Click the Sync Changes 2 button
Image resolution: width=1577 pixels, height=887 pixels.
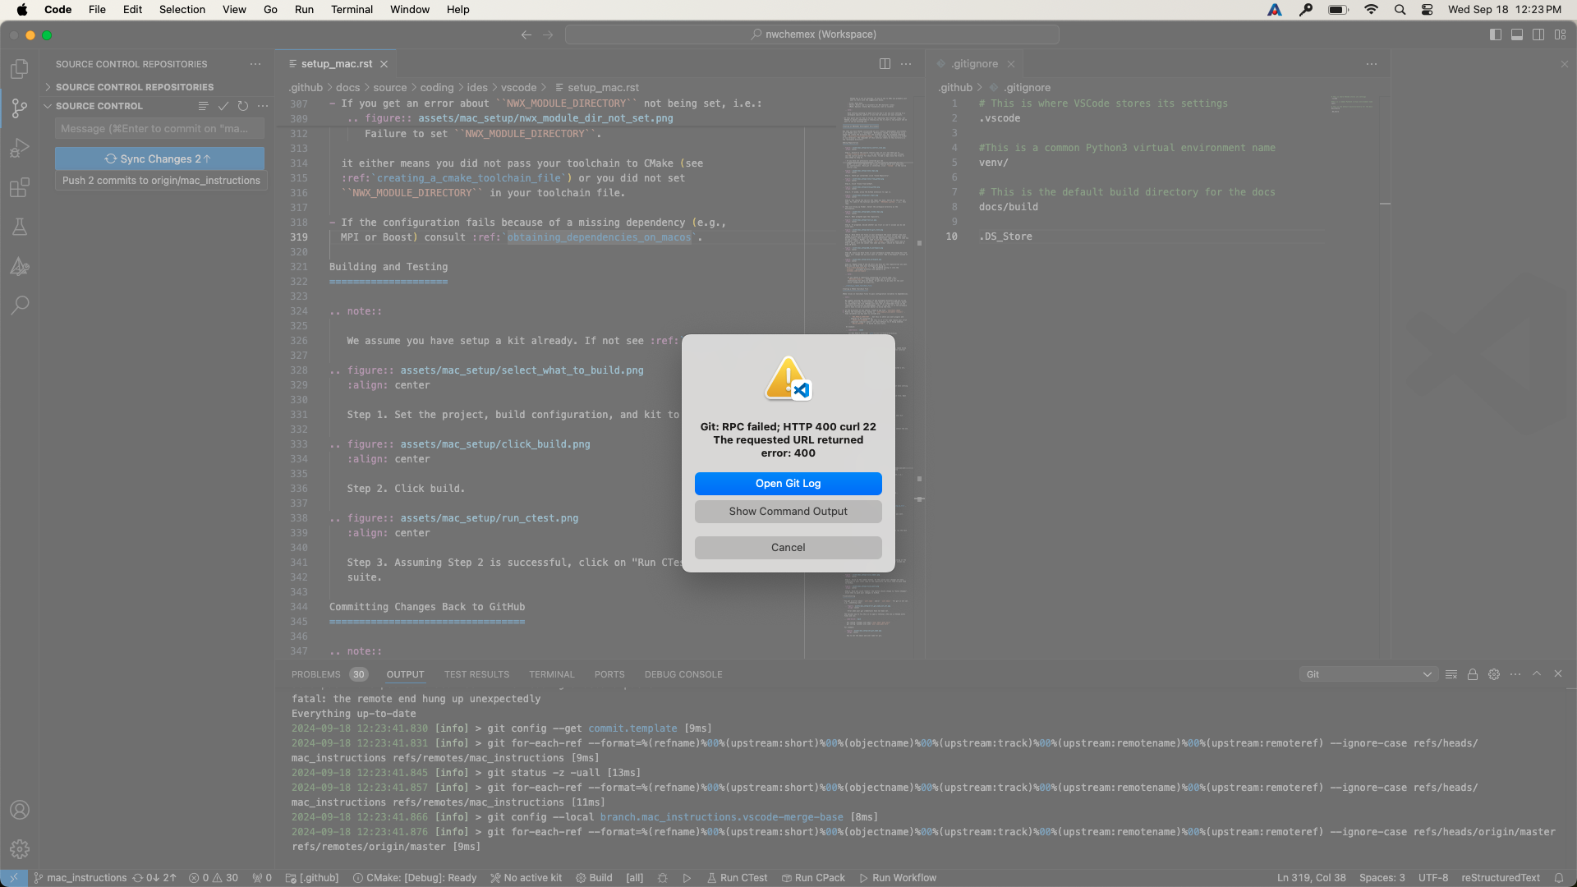[159, 159]
